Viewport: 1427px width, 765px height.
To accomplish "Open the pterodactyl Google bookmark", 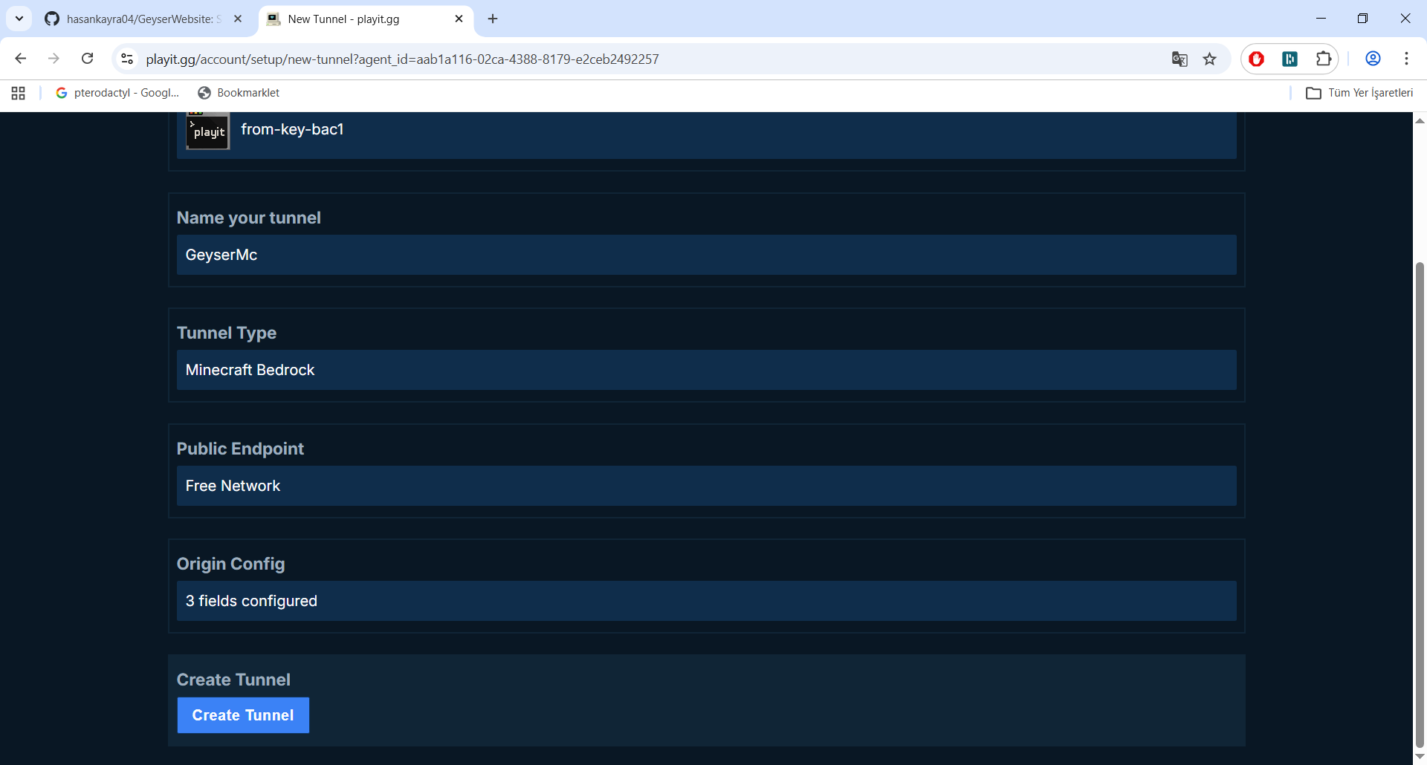I will [117, 93].
